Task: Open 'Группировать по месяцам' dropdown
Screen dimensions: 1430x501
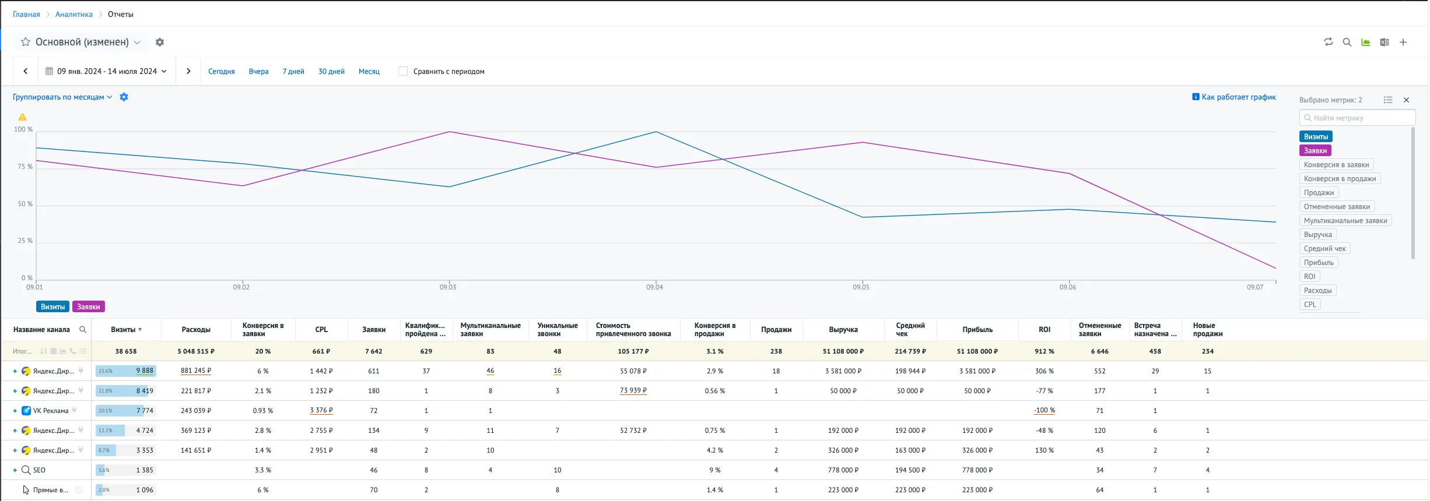Action: point(62,97)
